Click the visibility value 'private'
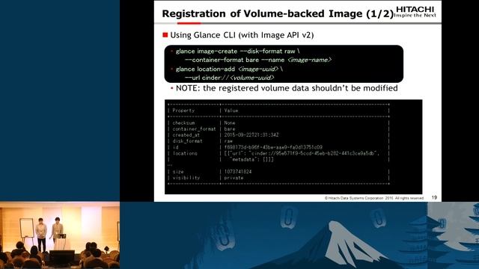 (234, 178)
